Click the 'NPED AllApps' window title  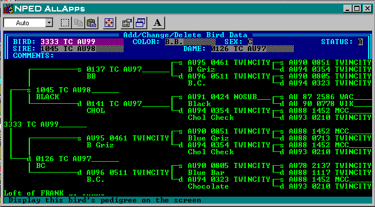pyautogui.click(x=49, y=9)
